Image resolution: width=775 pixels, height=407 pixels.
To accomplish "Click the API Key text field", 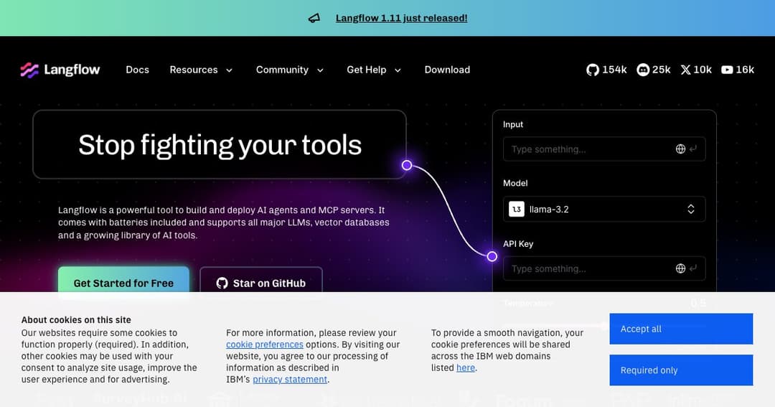I will click(604, 268).
